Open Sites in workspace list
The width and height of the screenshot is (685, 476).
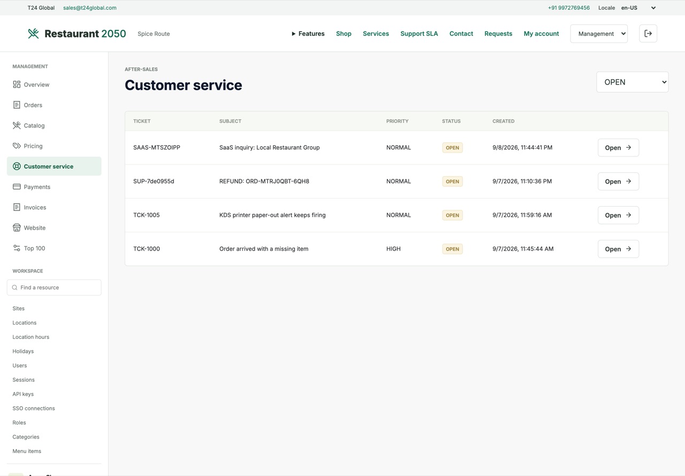(19, 308)
